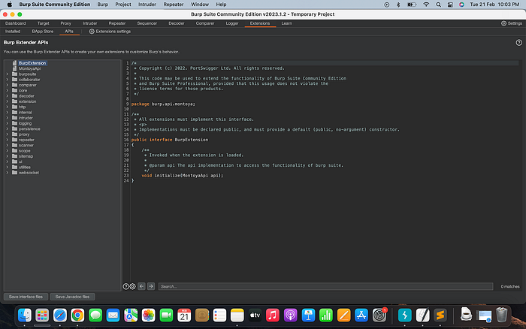Select the scanner folder
This screenshot has width=526, height=329.
coord(26,145)
